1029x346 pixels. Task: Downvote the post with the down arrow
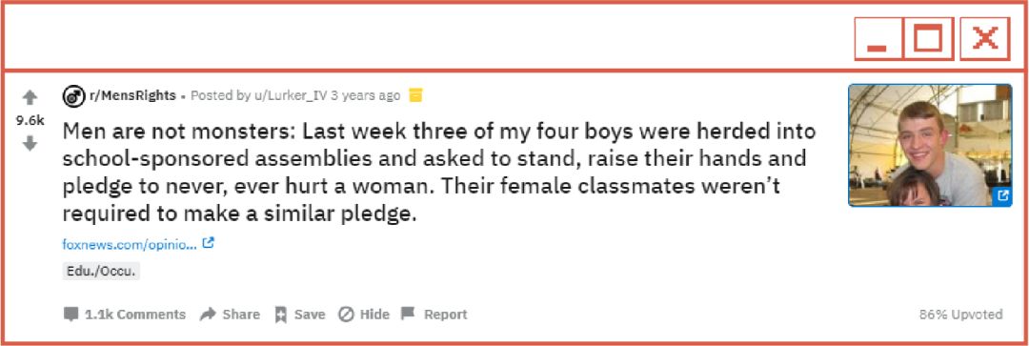(x=30, y=143)
